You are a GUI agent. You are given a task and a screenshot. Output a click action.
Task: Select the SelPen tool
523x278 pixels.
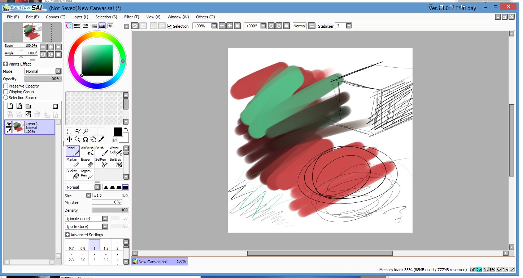pos(102,162)
